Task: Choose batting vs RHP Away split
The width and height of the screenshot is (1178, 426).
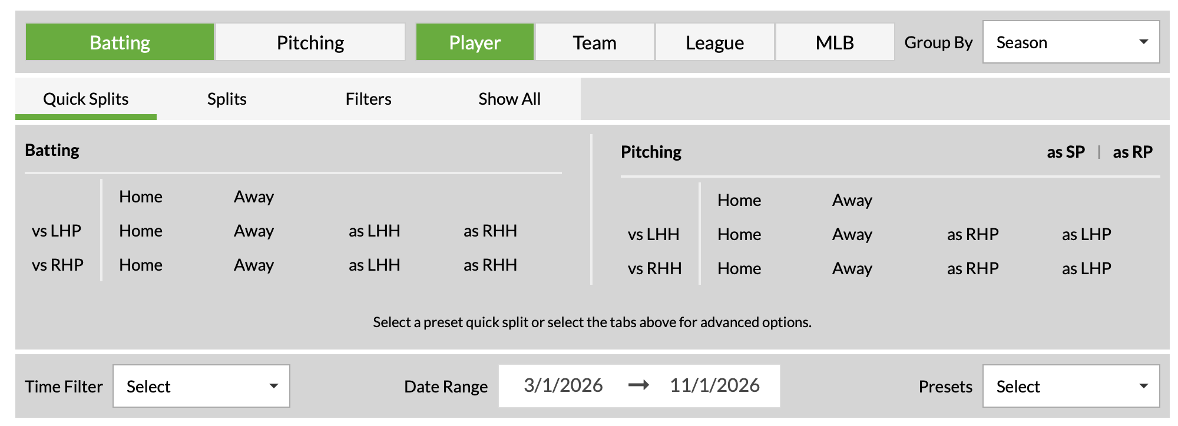Action: [254, 265]
